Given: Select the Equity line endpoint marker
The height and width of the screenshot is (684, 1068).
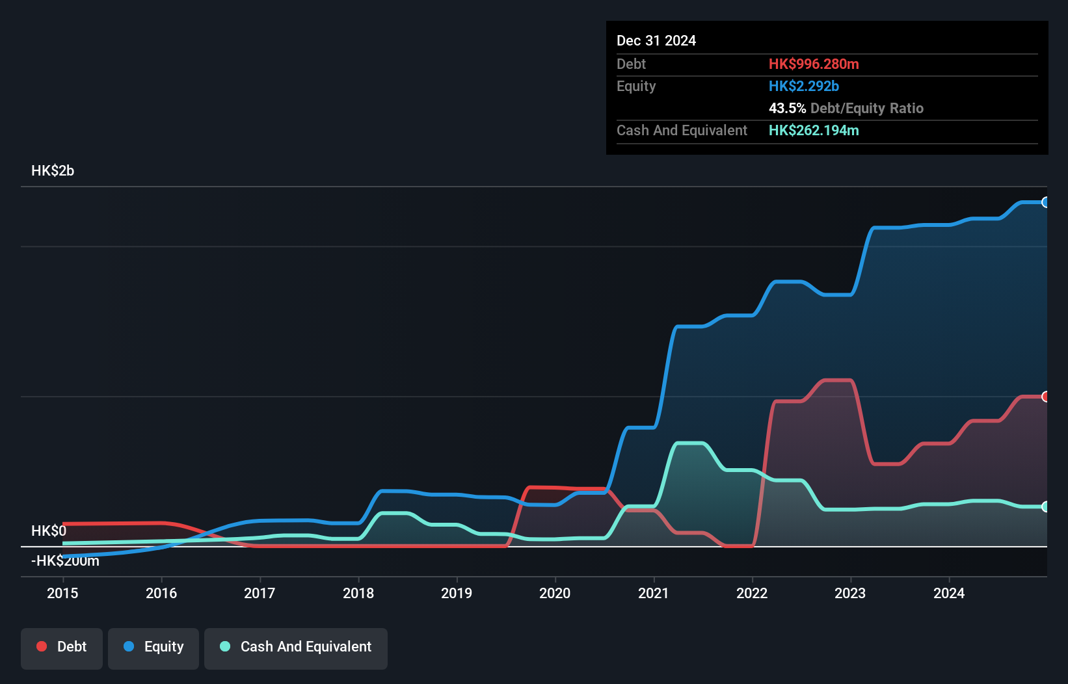Looking at the screenshot, I should (x=1045, y=202).
